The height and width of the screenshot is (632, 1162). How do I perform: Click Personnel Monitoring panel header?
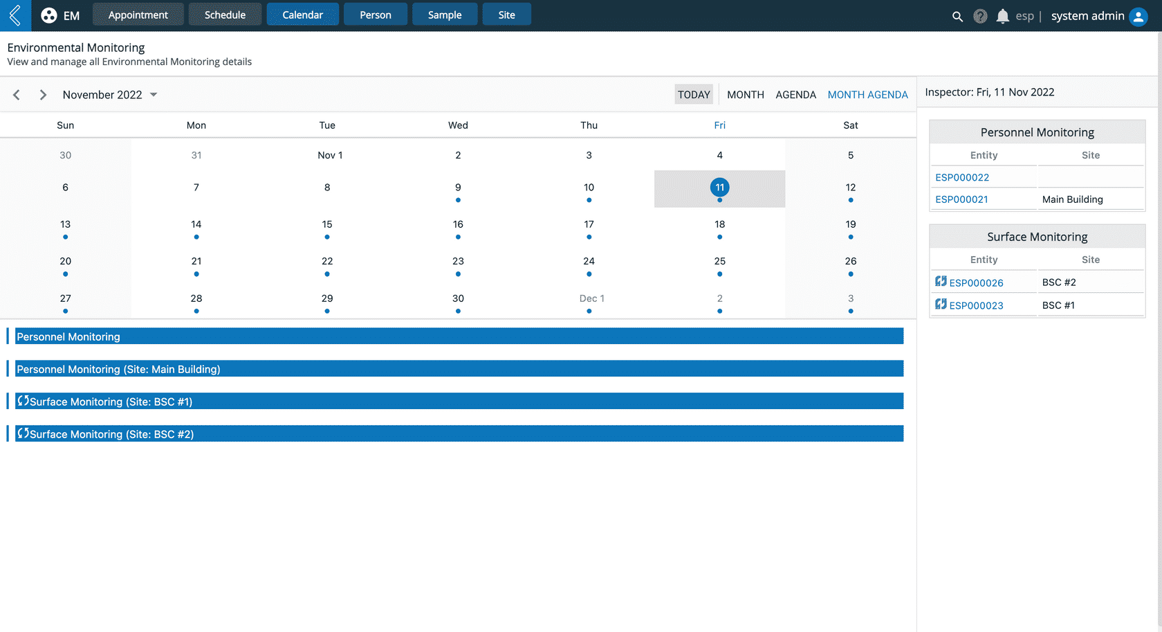point(1037,132)
